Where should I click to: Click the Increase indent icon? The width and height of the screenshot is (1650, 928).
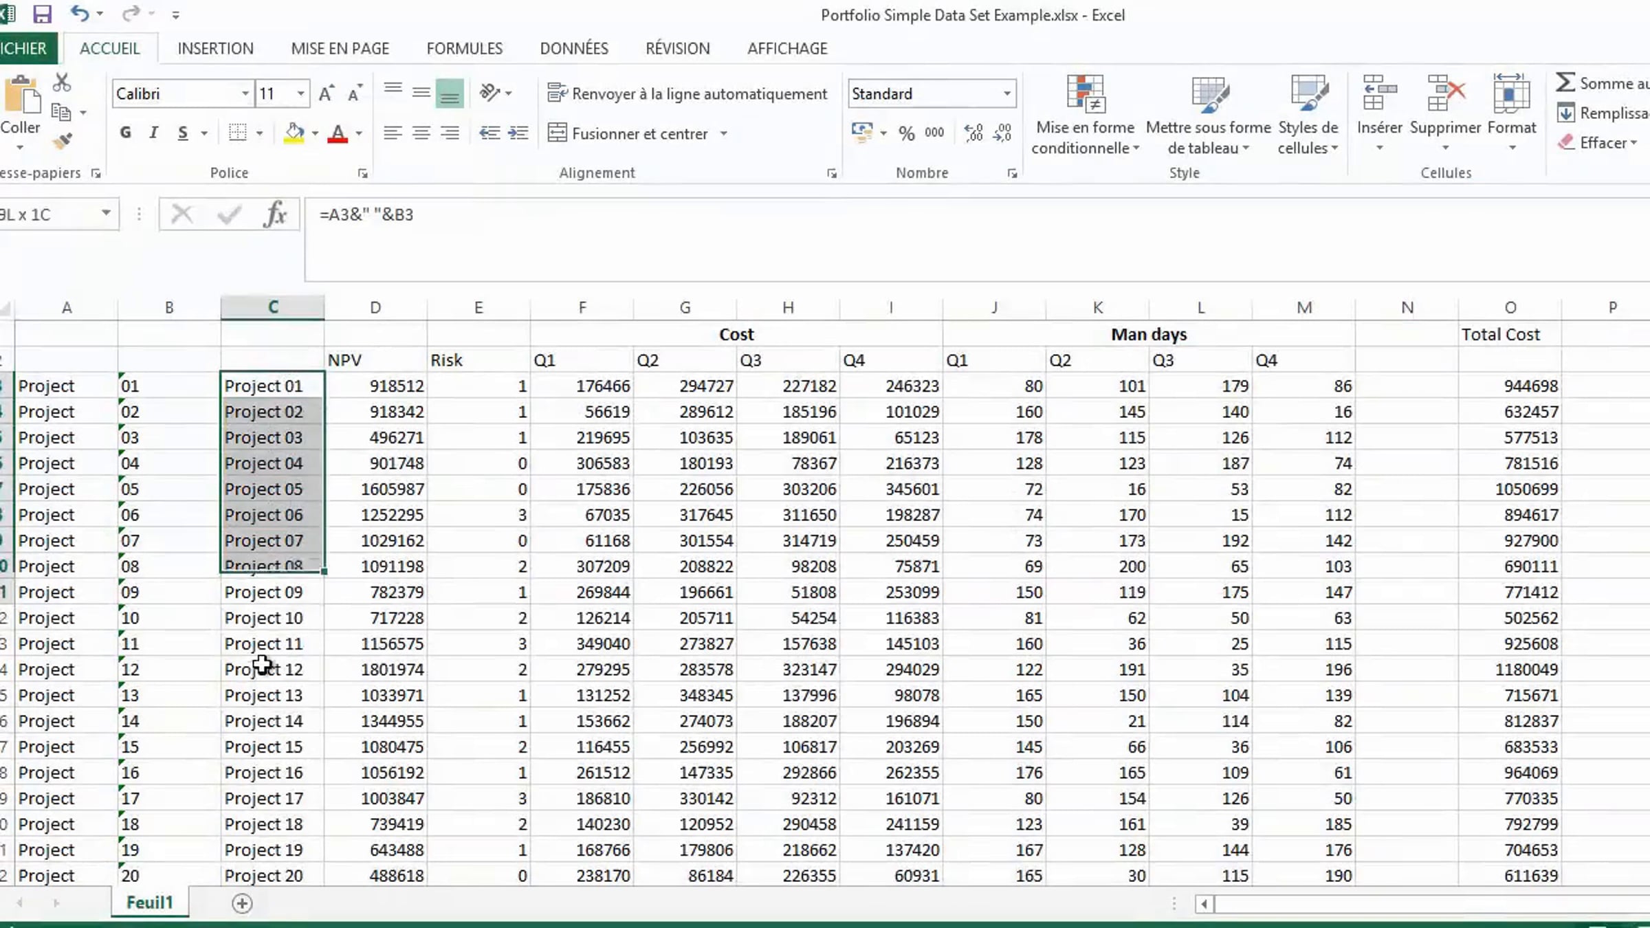(518, 133)
